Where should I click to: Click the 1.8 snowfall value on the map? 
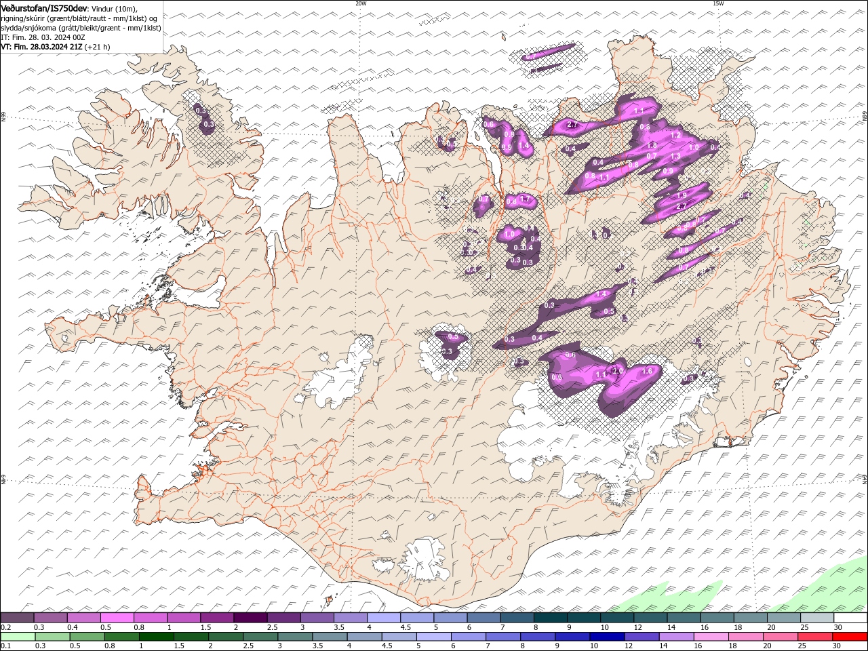pyautogui.click(x=652, y=145)
